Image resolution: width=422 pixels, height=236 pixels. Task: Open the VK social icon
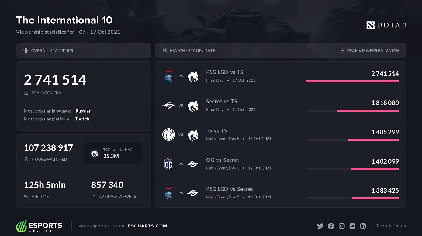[x=352, y=226]
